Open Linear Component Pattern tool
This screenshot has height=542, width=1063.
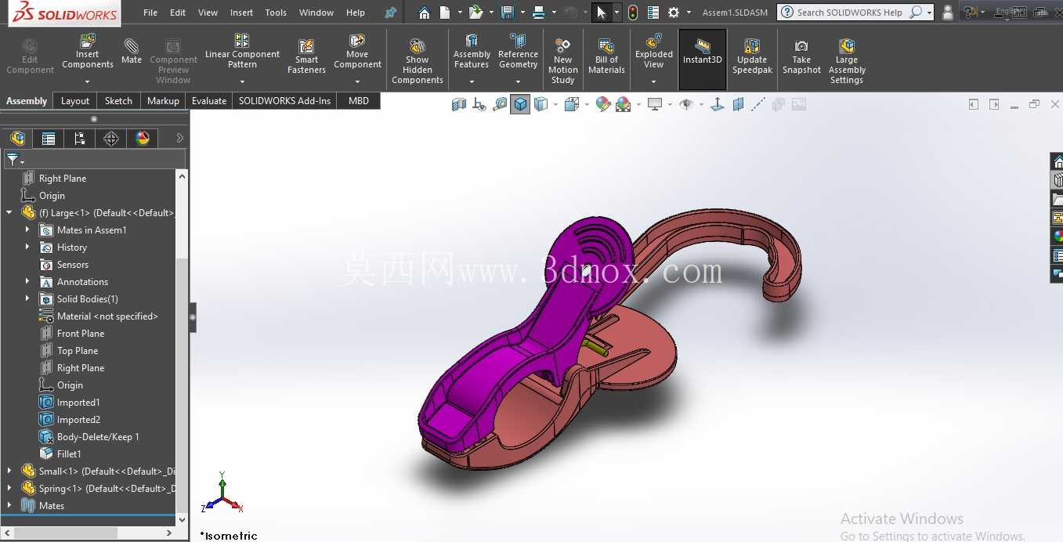coord(242,50)
